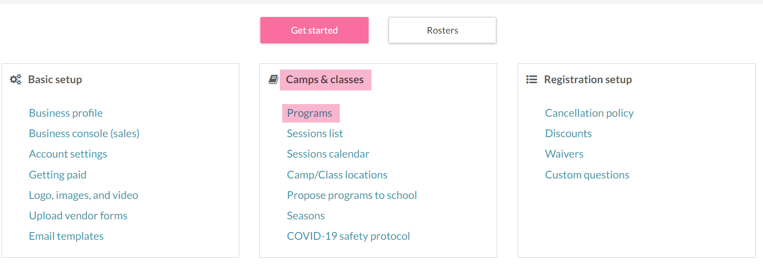Click Upload vendor forms

pyautogui.click(x=78, y=216)
